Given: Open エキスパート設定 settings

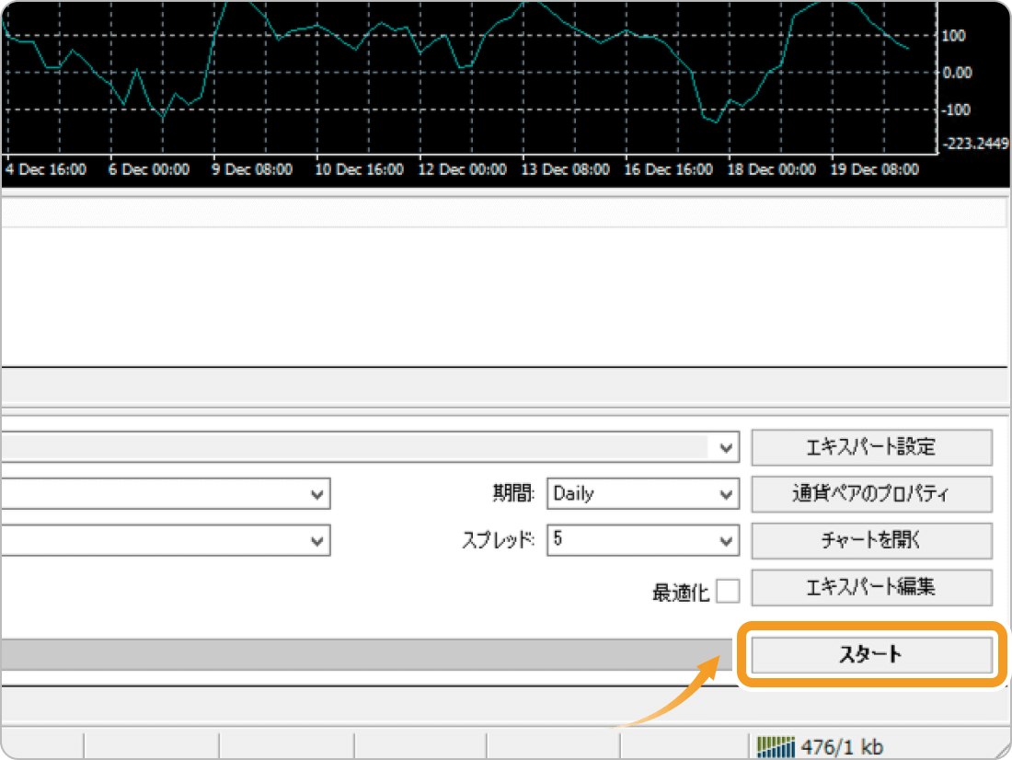Looking at the screenshot, I should (x=871, y=447).
